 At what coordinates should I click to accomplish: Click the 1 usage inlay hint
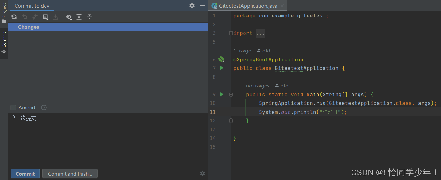[x=242, y=51]
